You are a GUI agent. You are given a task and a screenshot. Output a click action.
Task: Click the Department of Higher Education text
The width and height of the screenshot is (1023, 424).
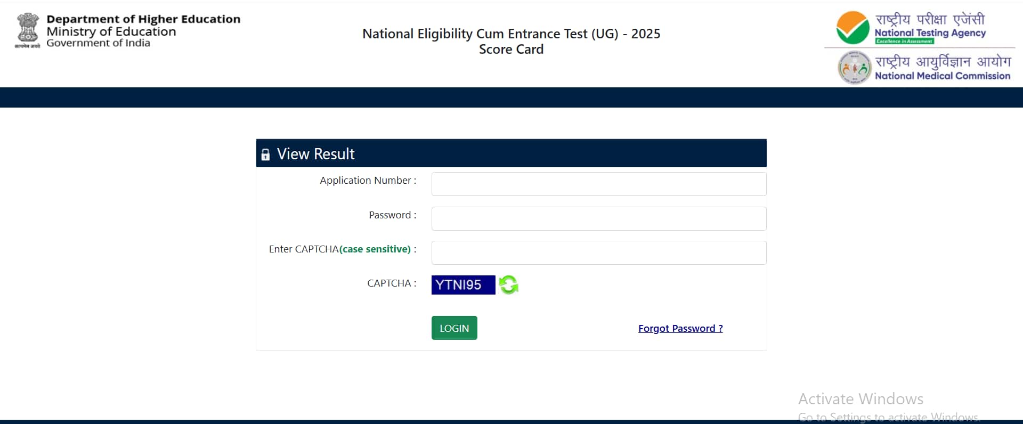(x=143, y=19)
